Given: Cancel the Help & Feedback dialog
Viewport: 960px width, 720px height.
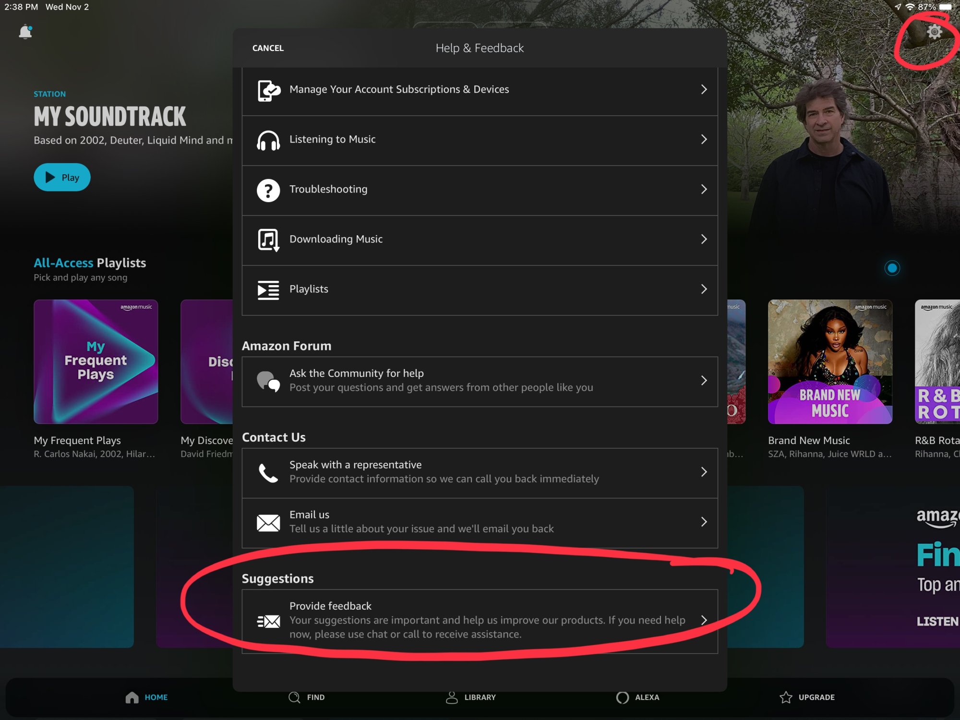Looking at the screenshot, I should 268,48.
